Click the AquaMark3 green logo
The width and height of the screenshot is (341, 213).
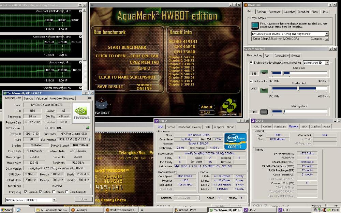click(229, 106)
